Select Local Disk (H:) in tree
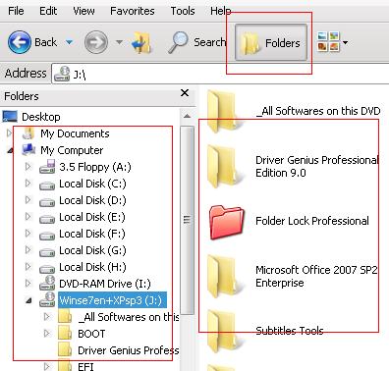 pos(92,267)
